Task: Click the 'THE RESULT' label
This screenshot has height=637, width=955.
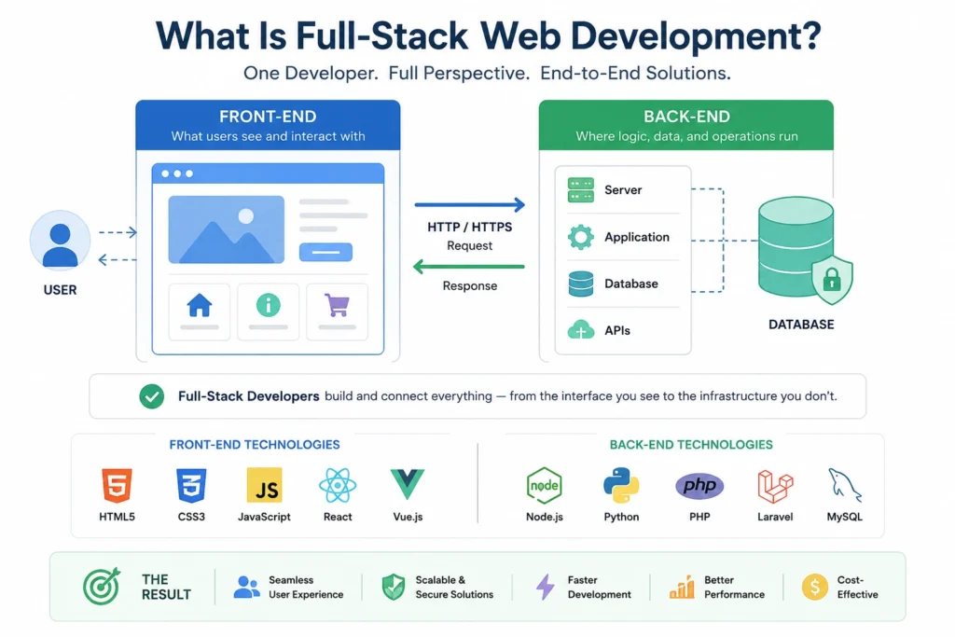Action: coord(166,587)
